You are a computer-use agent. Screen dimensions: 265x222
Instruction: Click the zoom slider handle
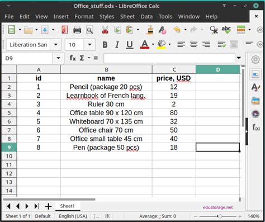point(220,216)
